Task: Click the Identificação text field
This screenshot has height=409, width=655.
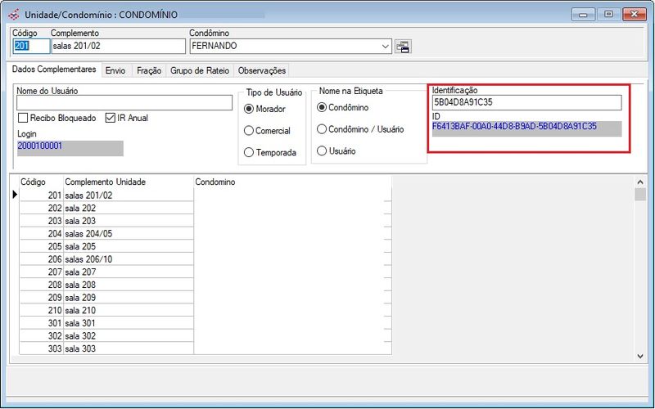Action: point(526,103)
